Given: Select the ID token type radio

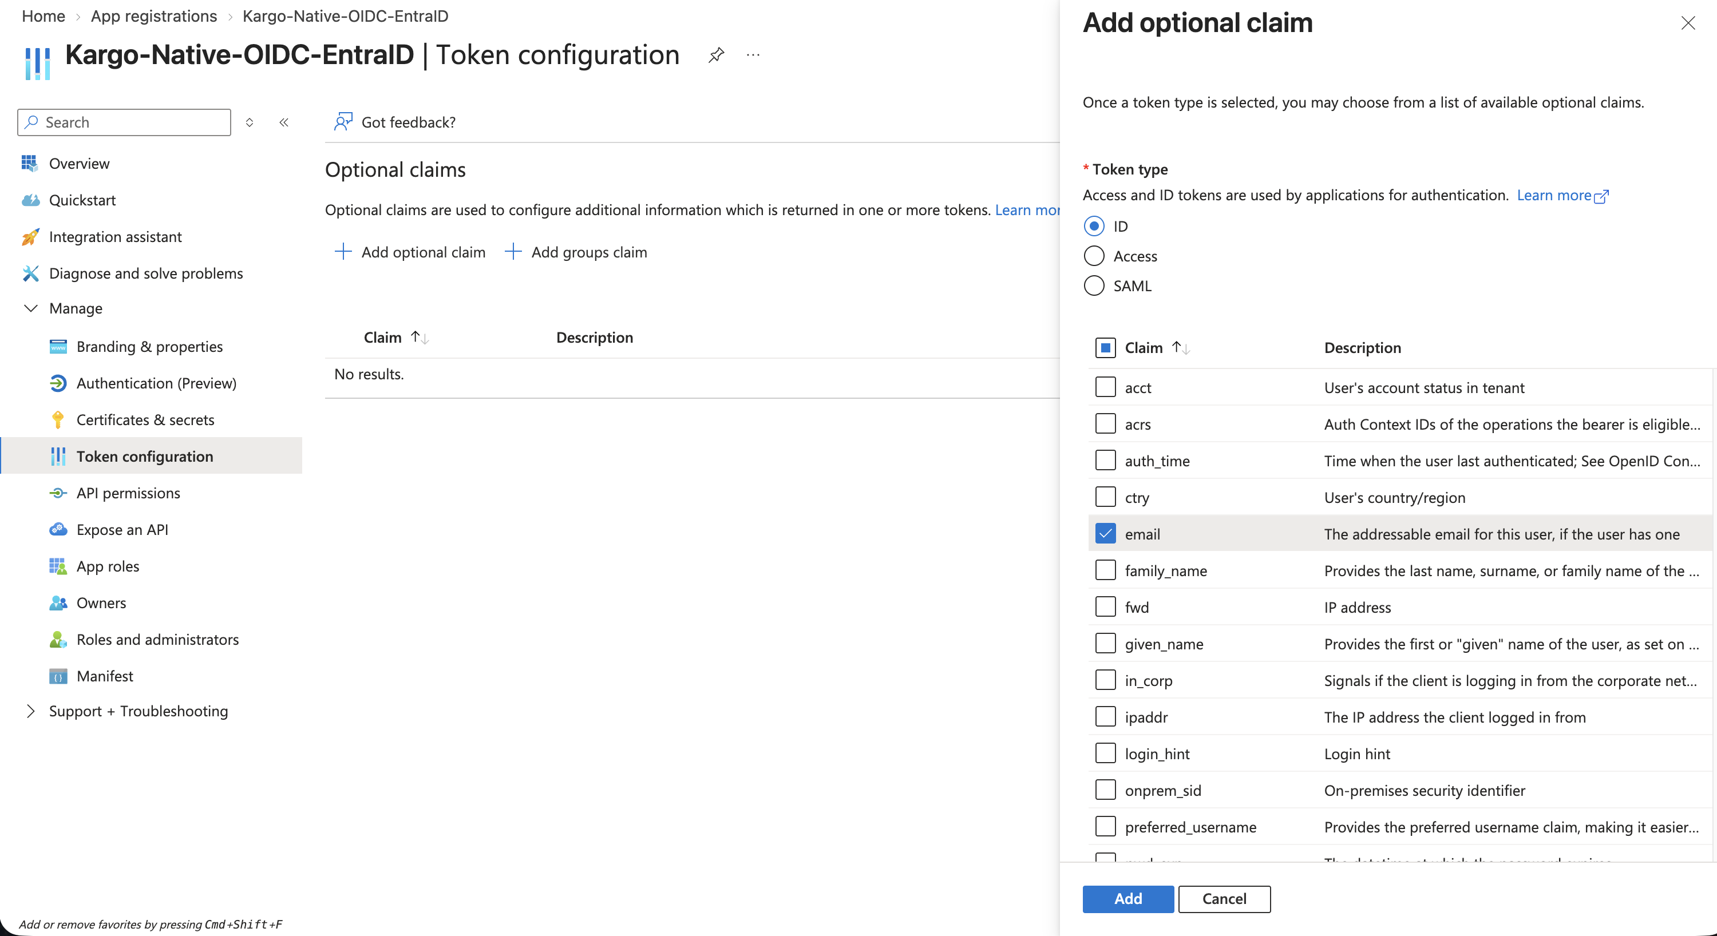Looking at the screenshot, I should [1094, 226].
